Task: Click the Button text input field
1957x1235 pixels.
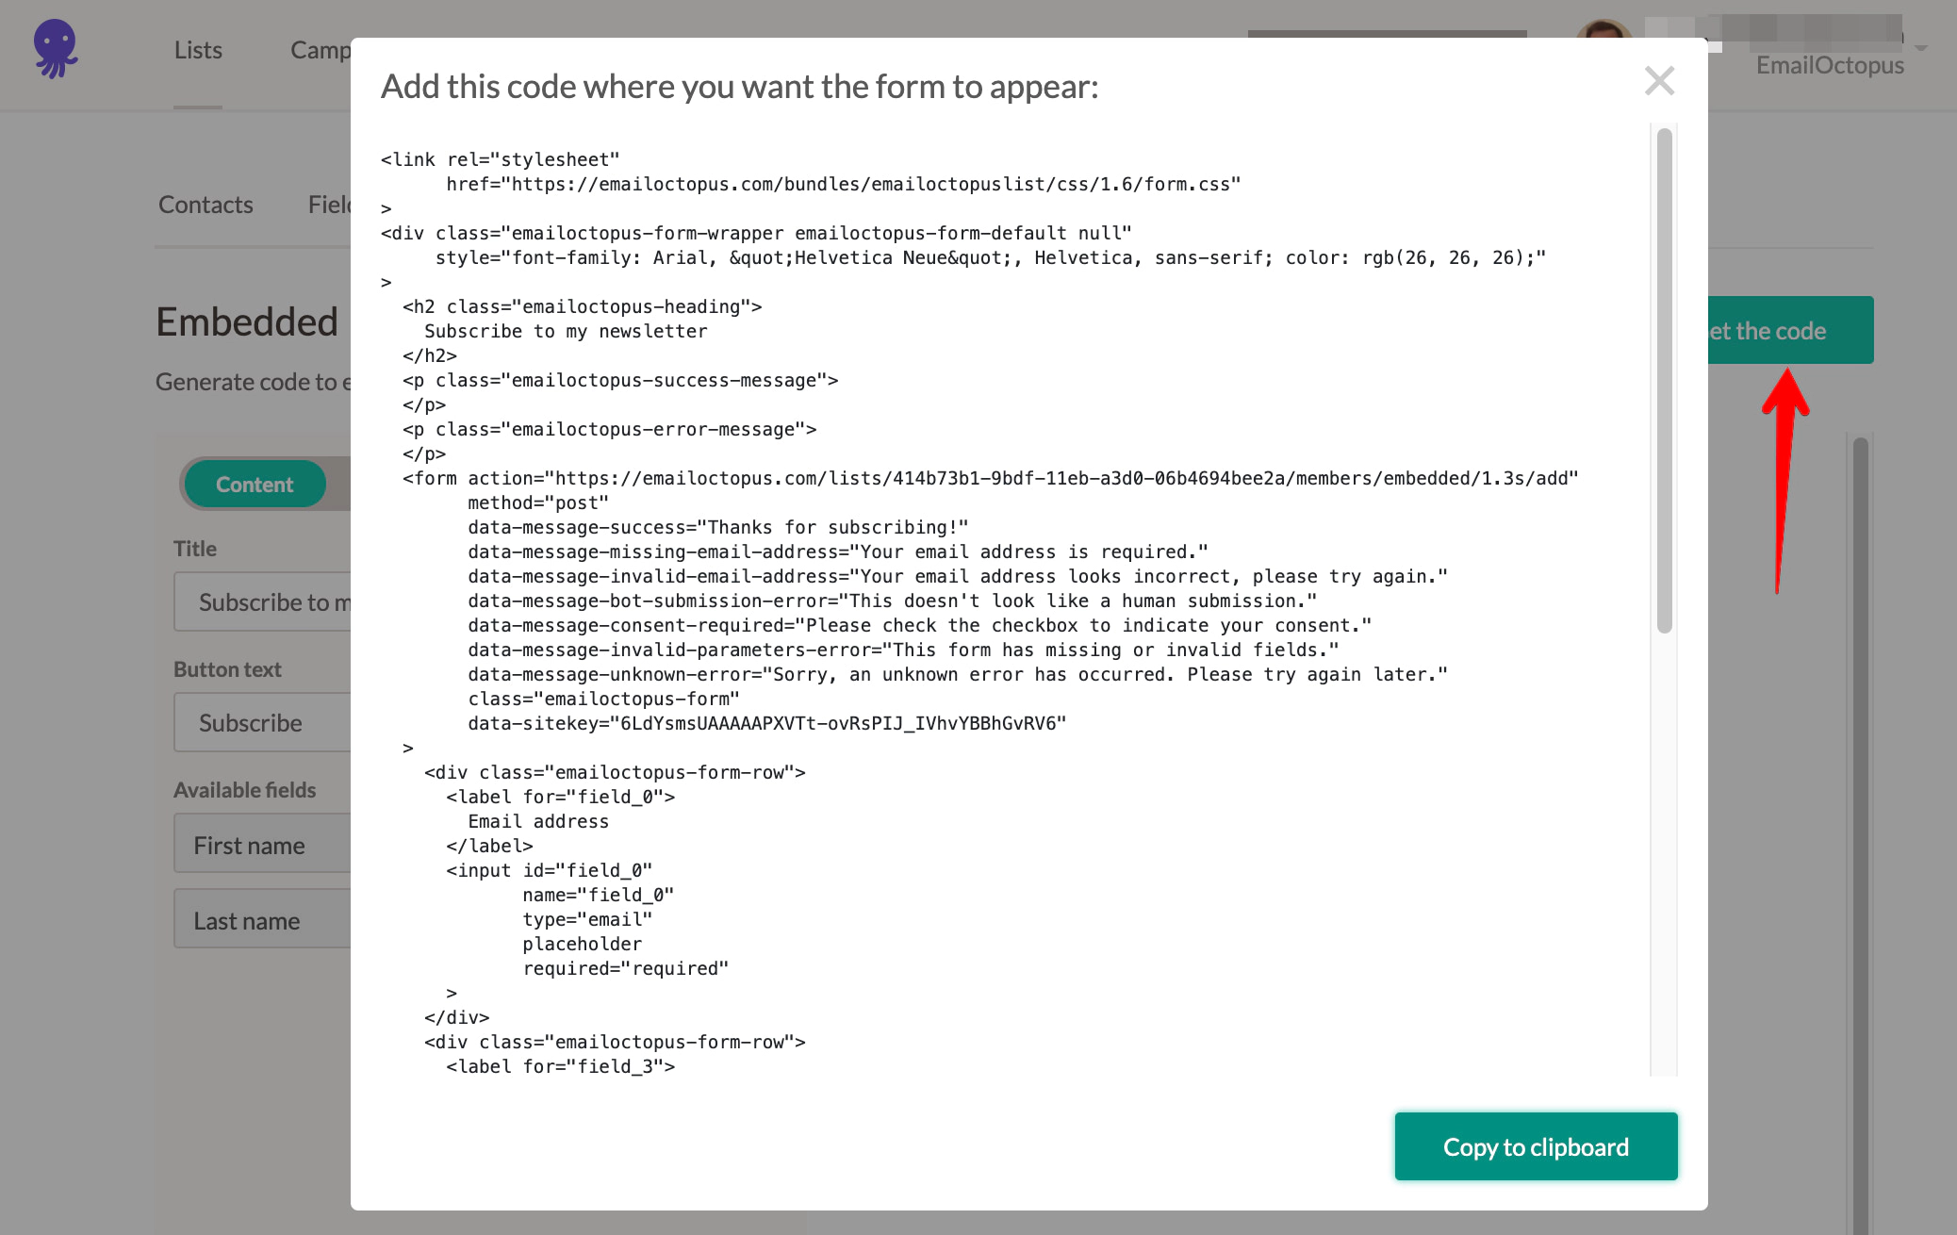Action: (264, 723)
